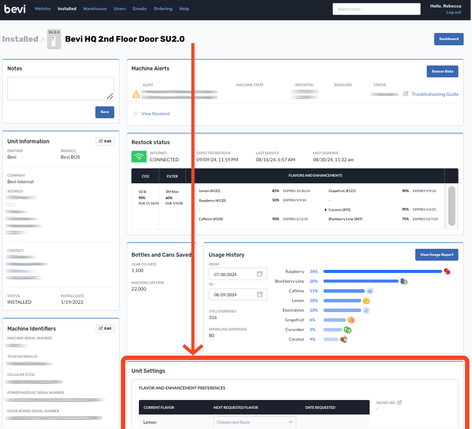Click the Raspberry flavor icon in Usage History

point(447,272)
